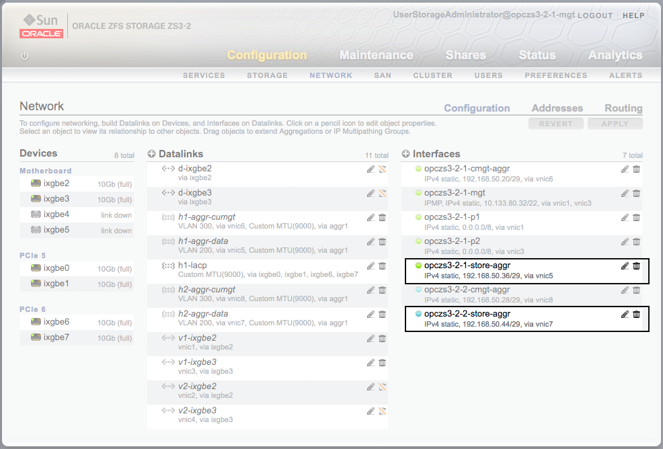Screen dimensions: 663x449
Task: Go to the USERS submenu
Action: click(x=488, y=75)
